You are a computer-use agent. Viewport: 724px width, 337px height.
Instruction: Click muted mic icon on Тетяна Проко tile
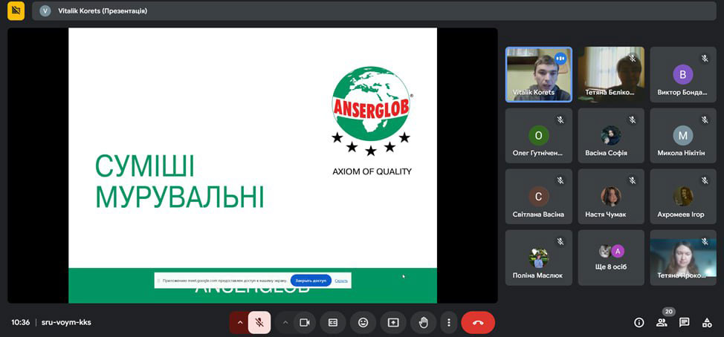(705, 241)
